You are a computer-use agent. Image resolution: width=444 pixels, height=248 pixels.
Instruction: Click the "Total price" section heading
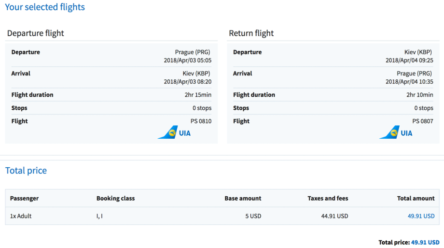[26, 171]
